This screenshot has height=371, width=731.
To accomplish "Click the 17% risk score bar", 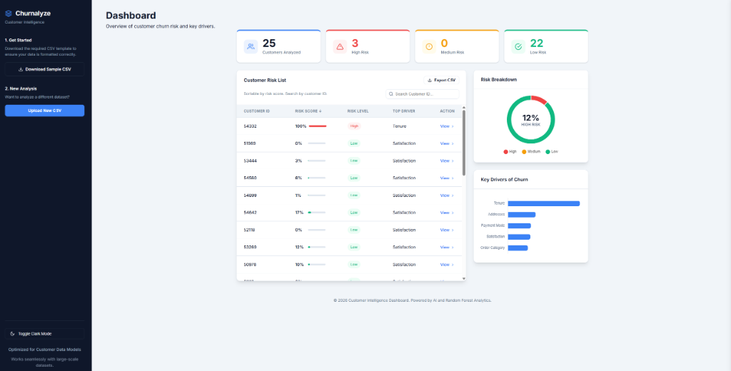I will tap(317, 213).
